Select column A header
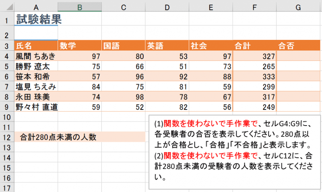The height and width of the screenshot is (192, 322). (36, 7)
